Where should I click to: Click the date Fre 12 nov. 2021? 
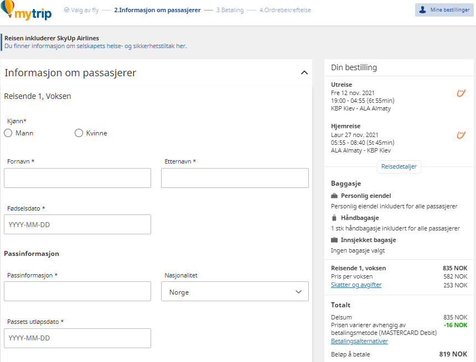tap(353, 93)
